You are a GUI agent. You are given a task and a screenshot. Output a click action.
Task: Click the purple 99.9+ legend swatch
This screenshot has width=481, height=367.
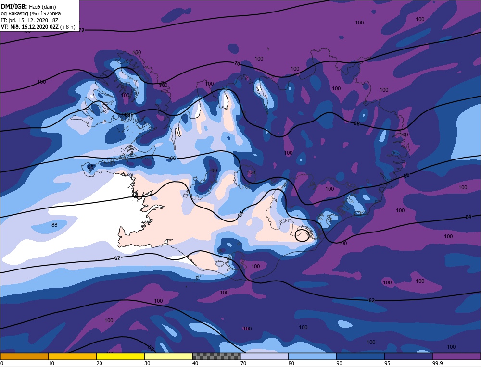pyautogui.click(x=456, y=356)
